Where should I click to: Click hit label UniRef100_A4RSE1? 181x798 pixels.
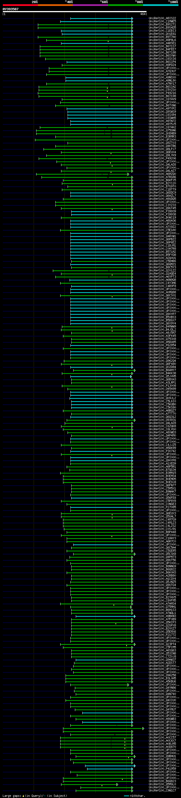(162, 43)
